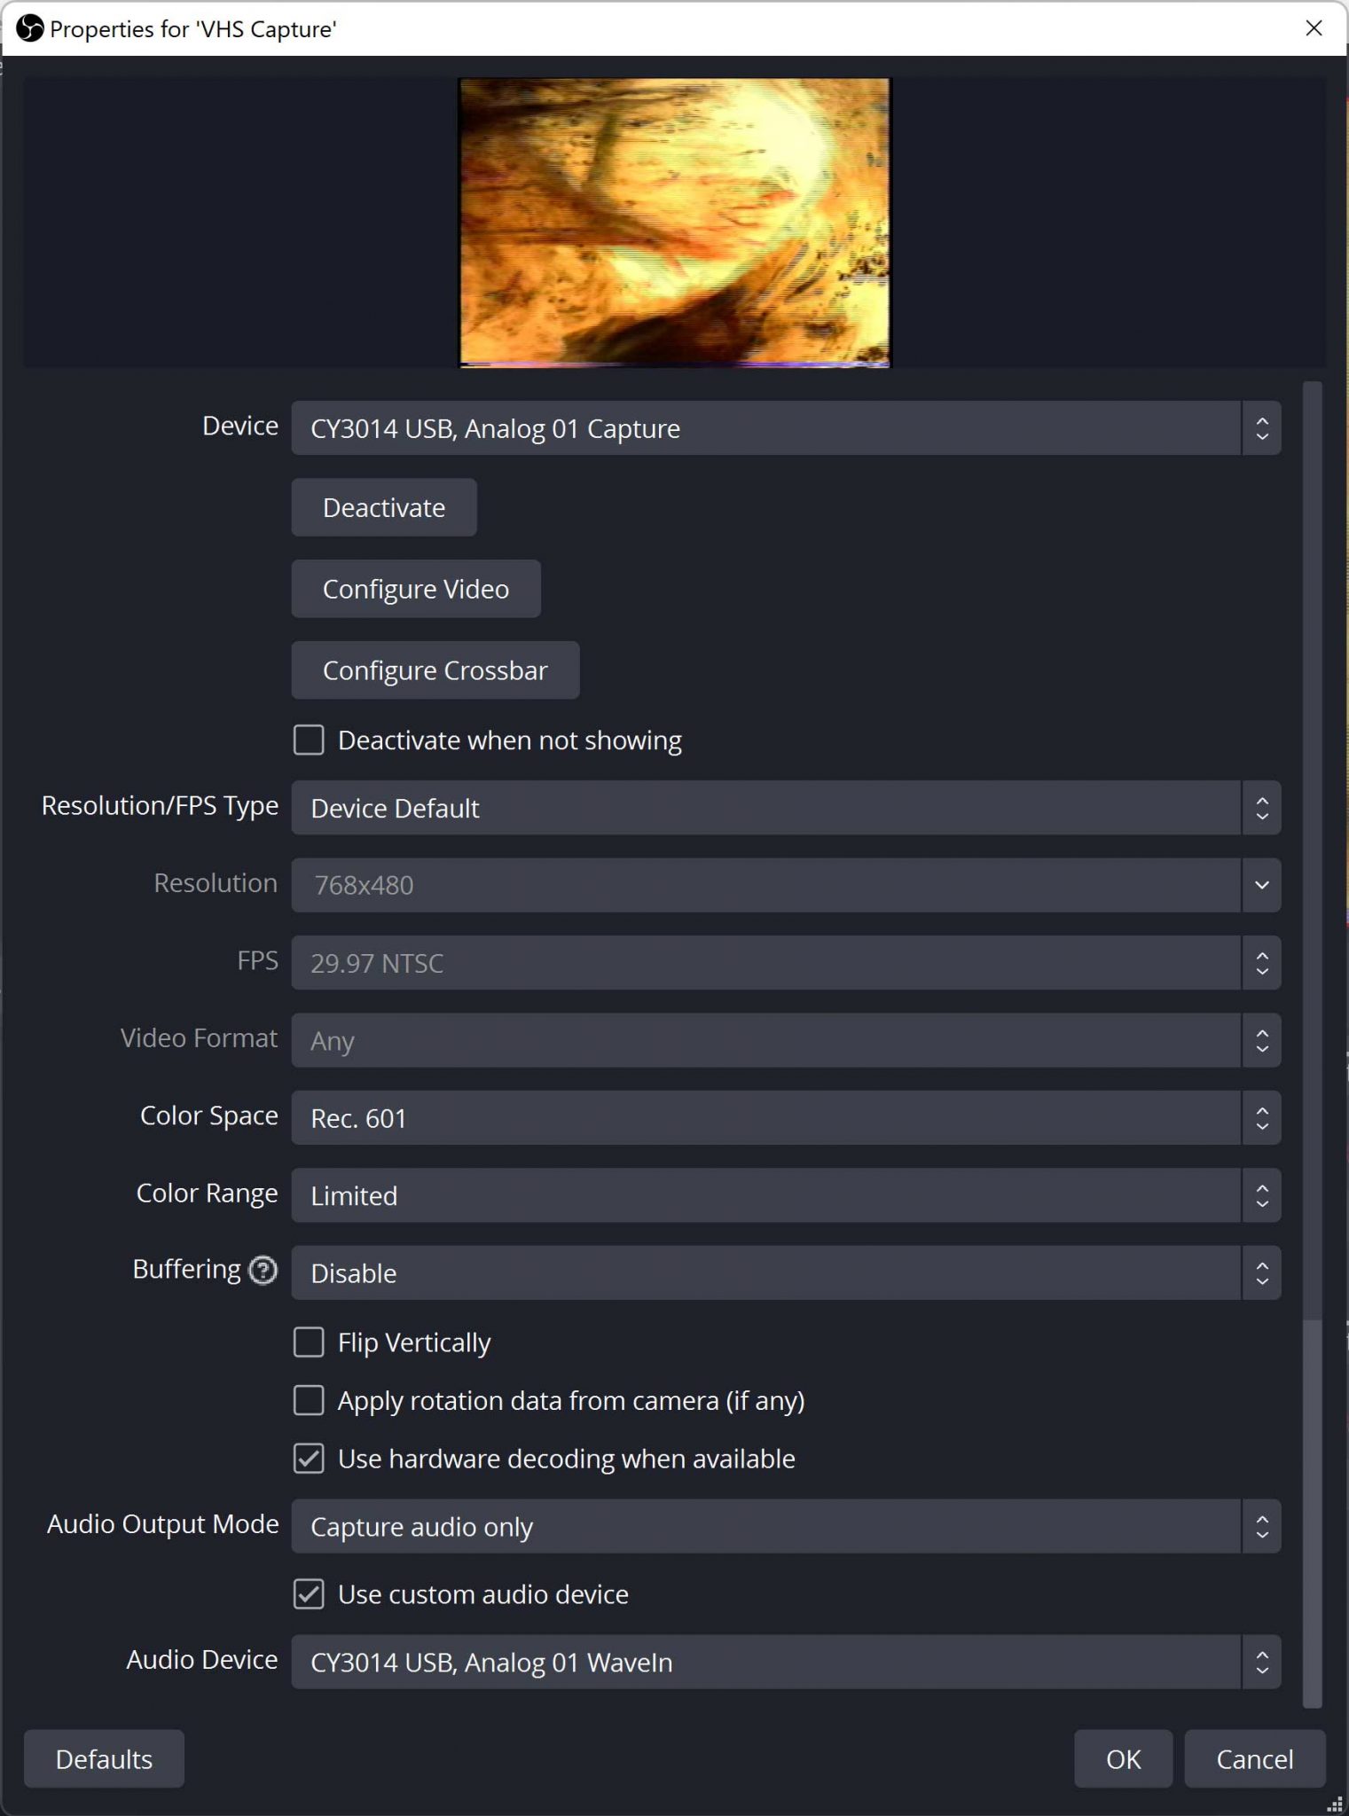
Task: Uncheck Use hardware decoding when available
Action: pyautogui.click(x=309, y=1459)
